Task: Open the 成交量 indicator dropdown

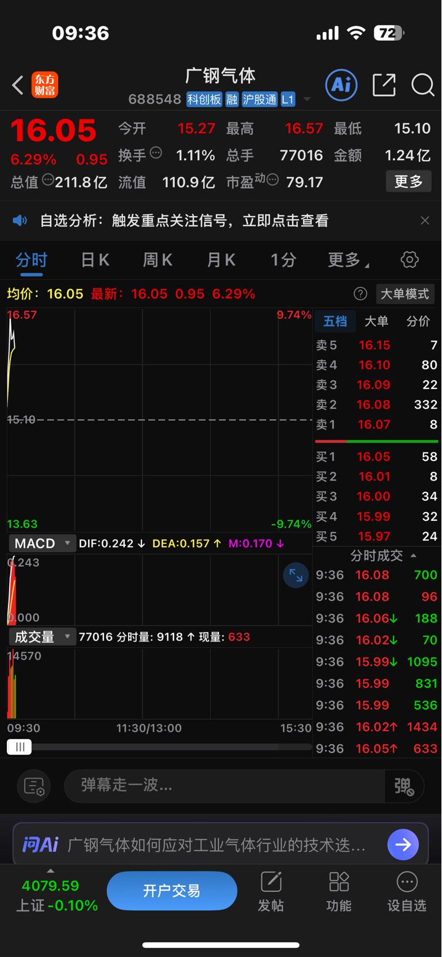Action: click(43, 637)
